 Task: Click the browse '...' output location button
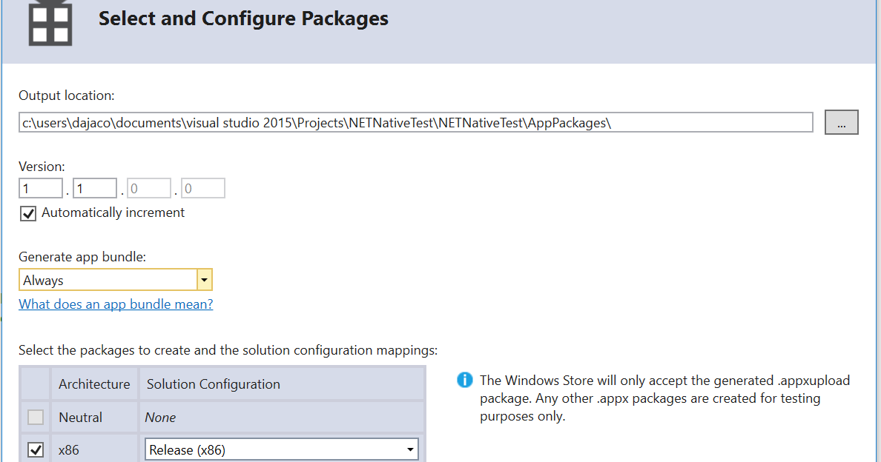tap(841, 123)
